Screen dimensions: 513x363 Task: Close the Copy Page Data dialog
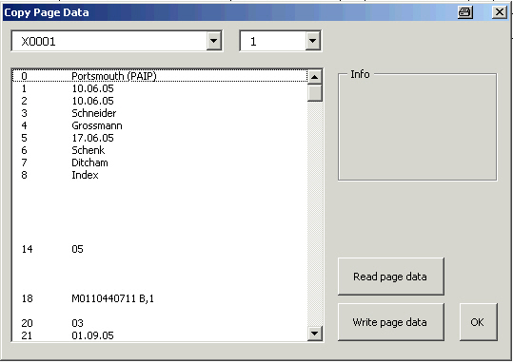pyautogui.click(x=500, y=12)
